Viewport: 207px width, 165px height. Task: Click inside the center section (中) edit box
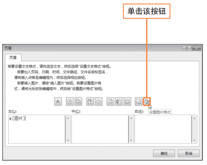click(x=100, y=129)
